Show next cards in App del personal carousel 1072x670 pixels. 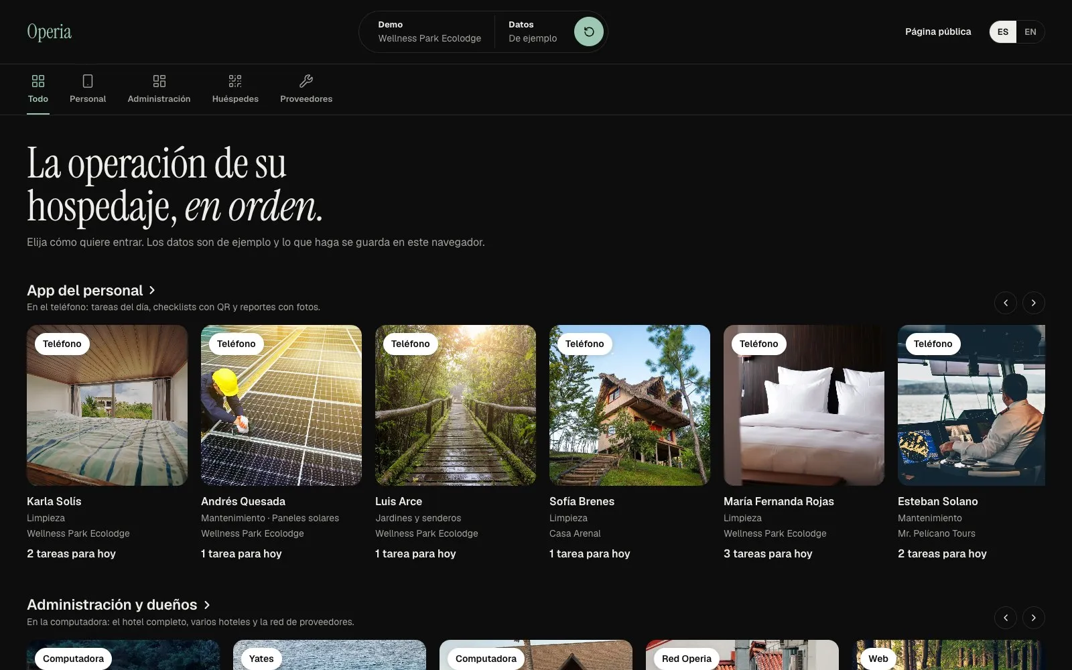(1034, 303)
